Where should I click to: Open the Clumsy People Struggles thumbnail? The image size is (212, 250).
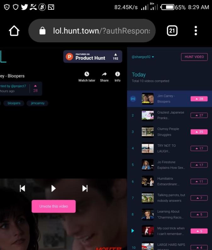(148, 132)
